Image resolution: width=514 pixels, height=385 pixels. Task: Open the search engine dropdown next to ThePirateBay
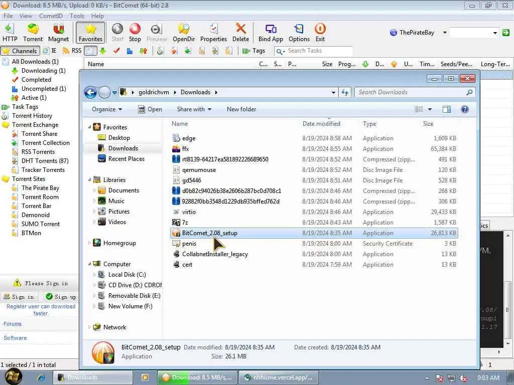pos(445,33)
